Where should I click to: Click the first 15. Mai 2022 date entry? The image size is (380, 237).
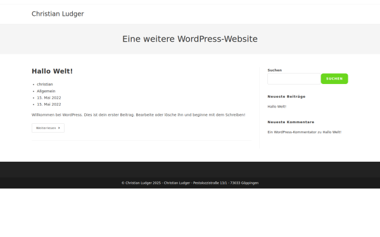(x=49, y=98)
